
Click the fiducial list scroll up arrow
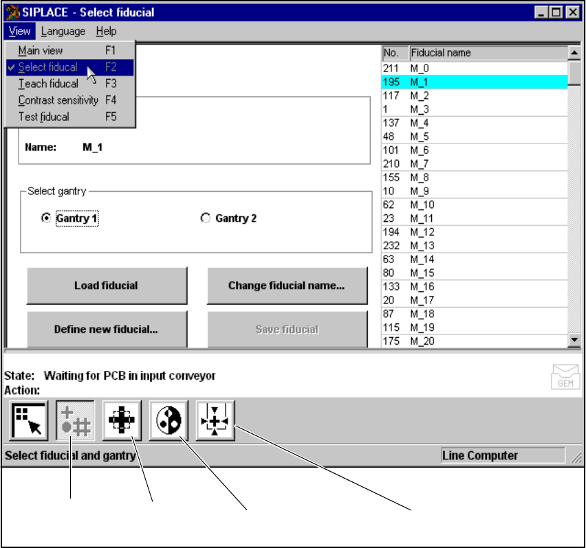[574, 53]
